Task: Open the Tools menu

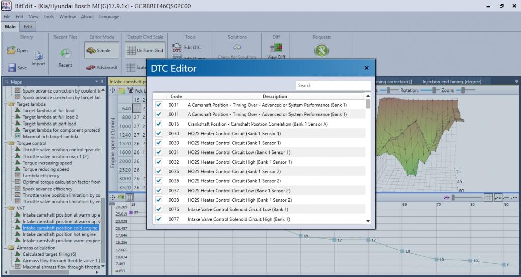Action: (48, 17)
